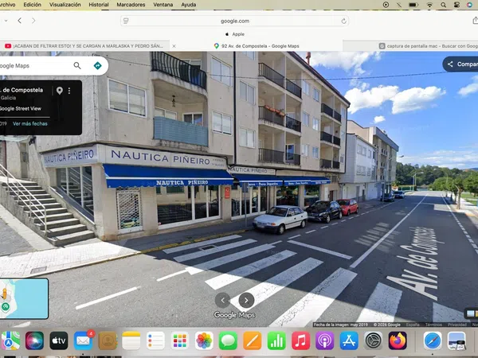Search using the Google Maps magnifier icon

point(77,65)
